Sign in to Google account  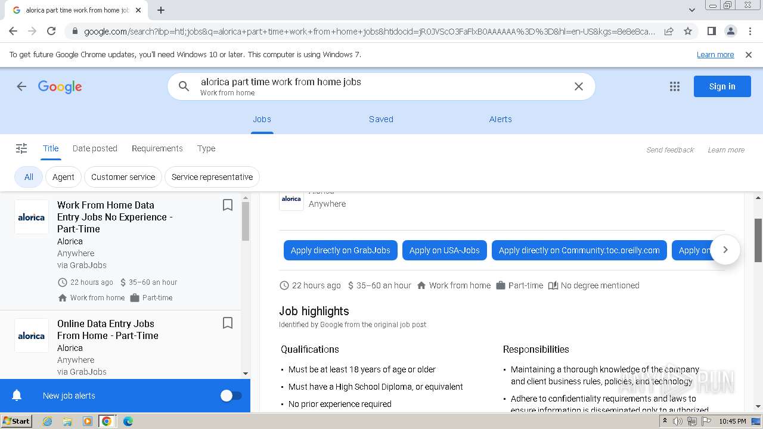point(722,86)
